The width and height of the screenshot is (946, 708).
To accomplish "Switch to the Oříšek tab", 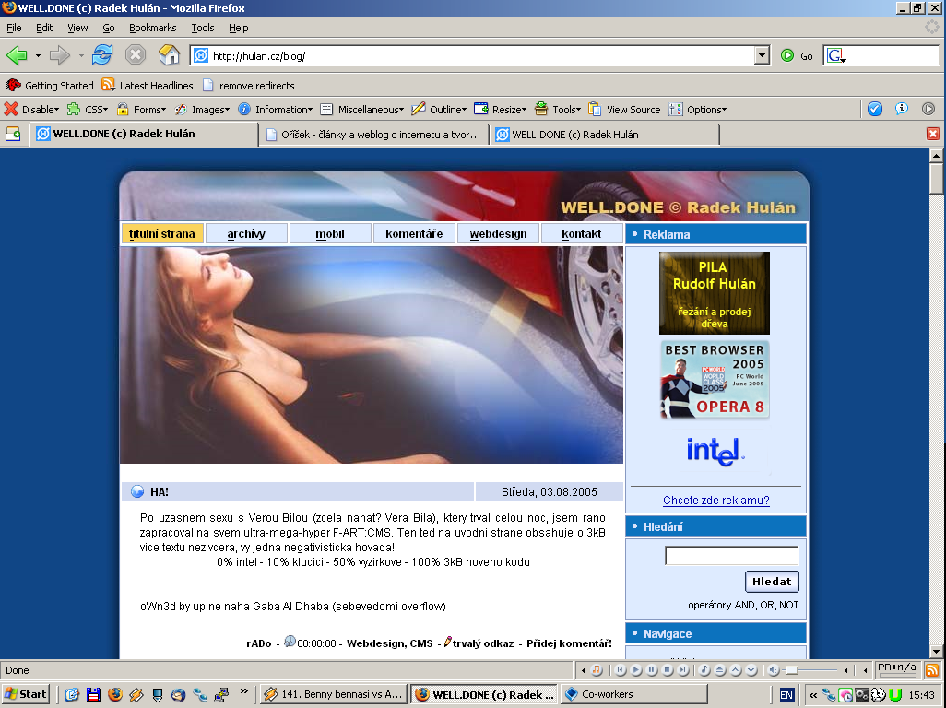I will pos(373,135).
